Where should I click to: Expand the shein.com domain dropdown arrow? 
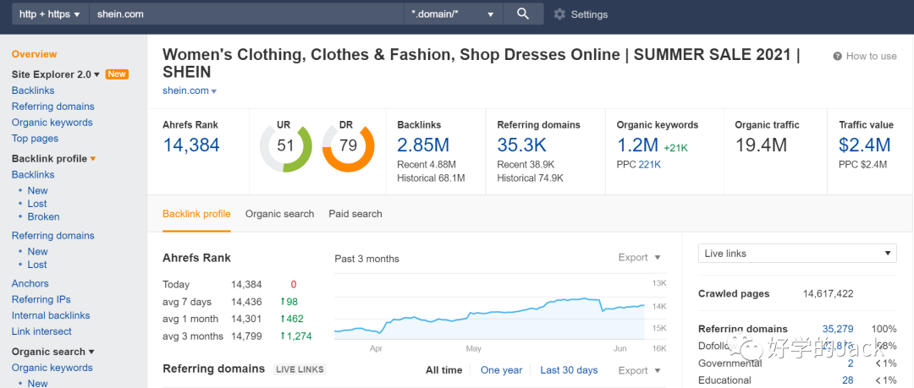point(214,91)
